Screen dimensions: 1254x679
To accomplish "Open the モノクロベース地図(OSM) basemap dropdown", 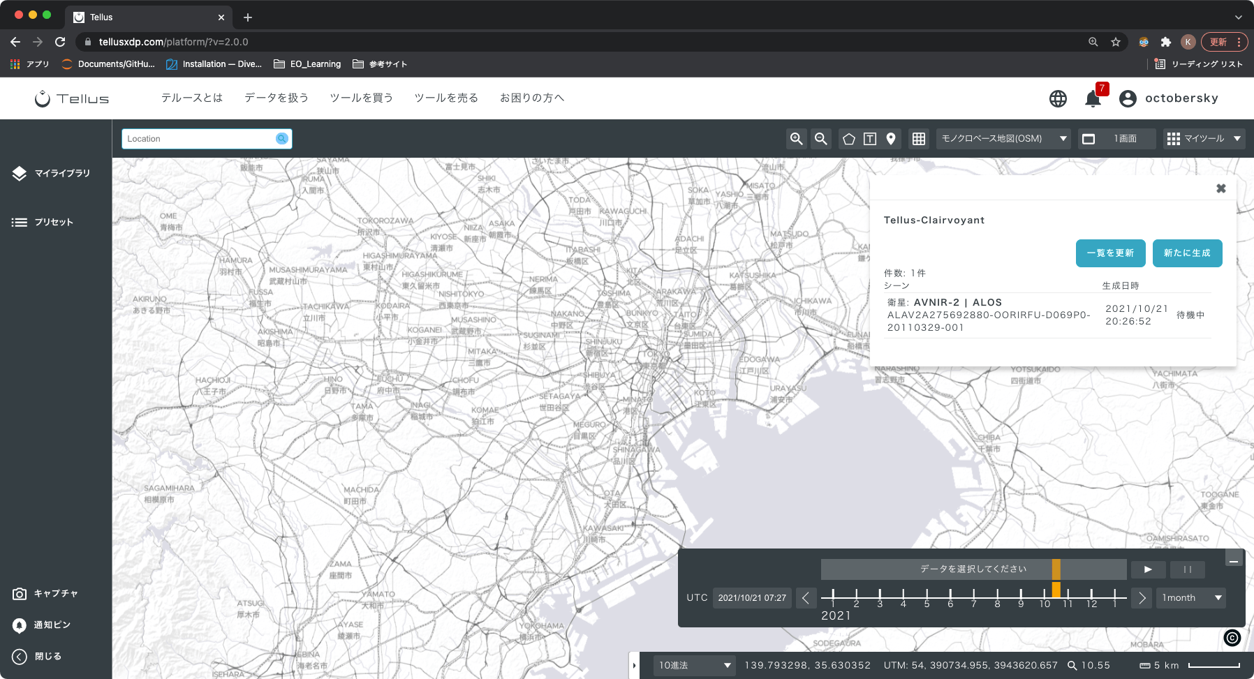I will click(1004, 139).
